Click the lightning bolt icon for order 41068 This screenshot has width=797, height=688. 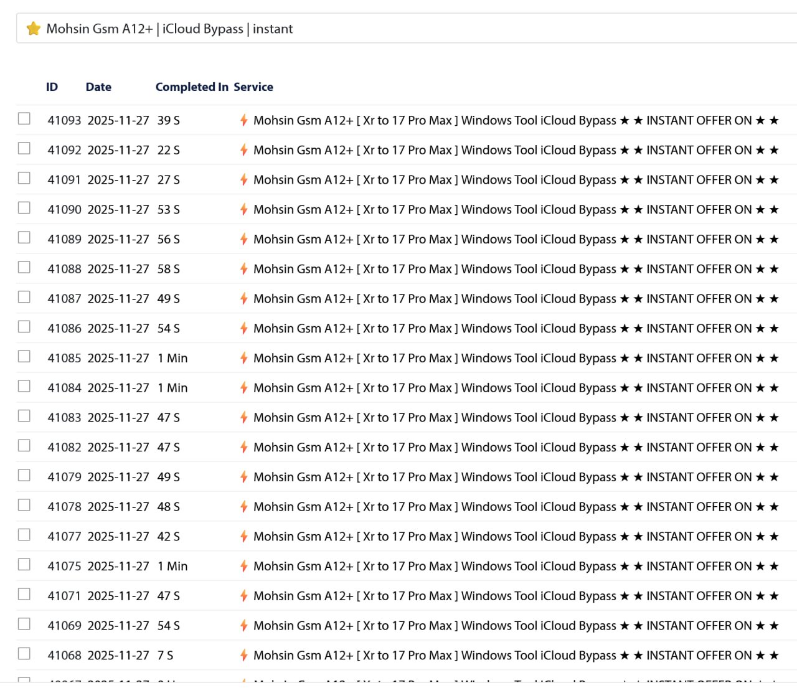click(244, 656)
